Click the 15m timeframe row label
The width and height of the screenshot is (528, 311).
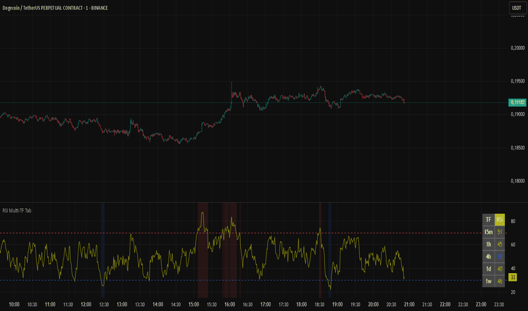tap(488, 232)
